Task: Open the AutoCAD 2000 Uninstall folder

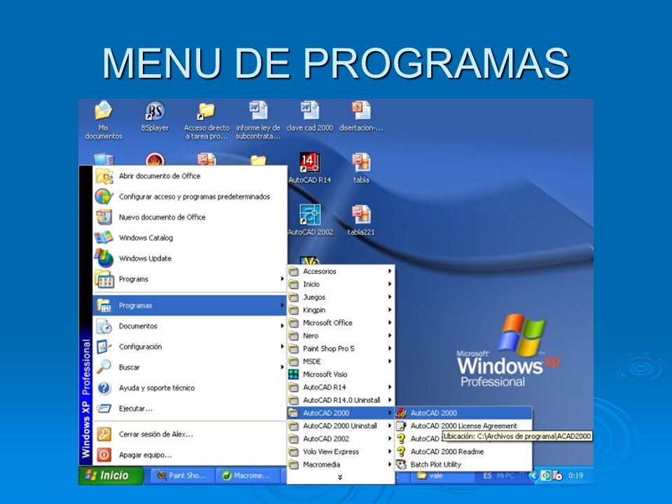Action: [341, 426]
